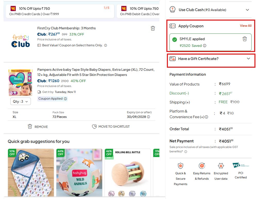Click the Easy Returns & Refunds icon
Screen dimensions: 274x199
pyautogui.click(x=202, y=166)
